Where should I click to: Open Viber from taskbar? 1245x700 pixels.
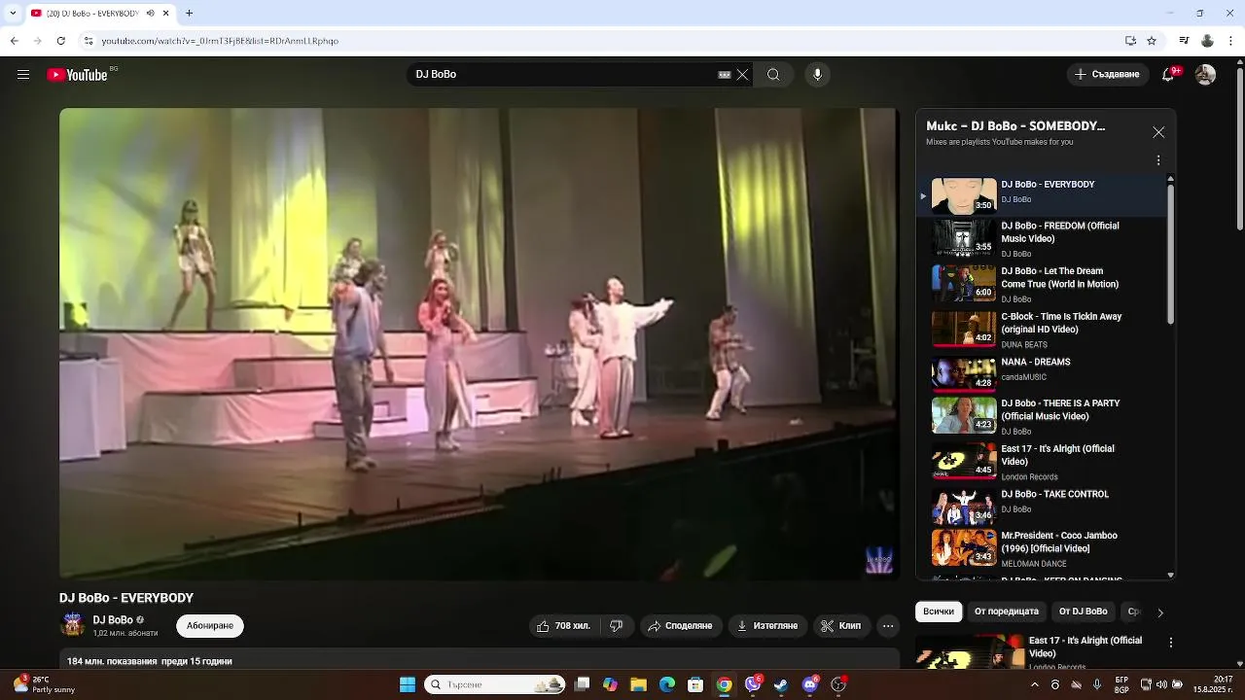pyautogui.click(x=752, y=684)
